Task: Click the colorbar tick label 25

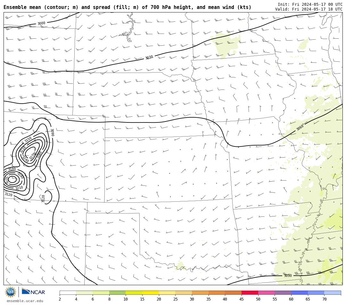Action: click(x=176, y=299)
